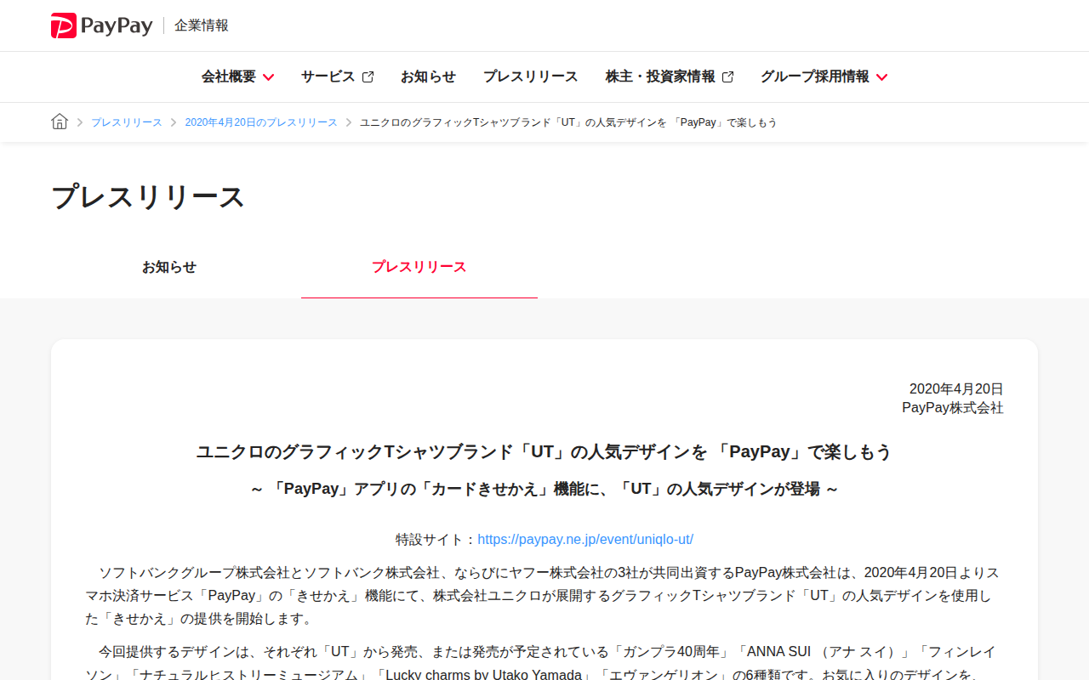Click the PayPay株式会社 text under date

click(953, 407)
